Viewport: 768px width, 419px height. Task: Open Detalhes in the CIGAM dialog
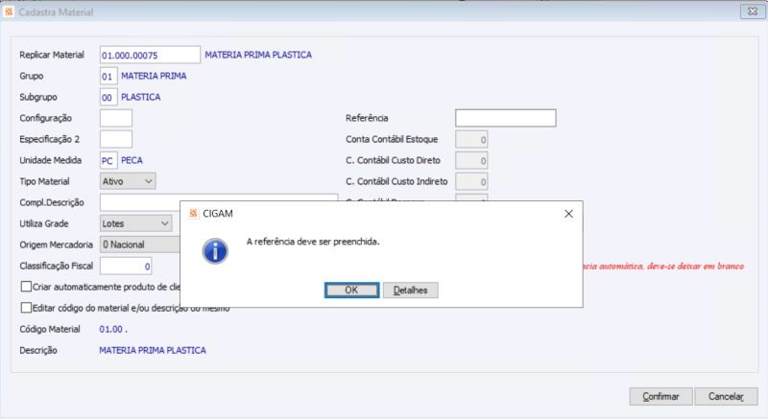click(x=411, y=290)
